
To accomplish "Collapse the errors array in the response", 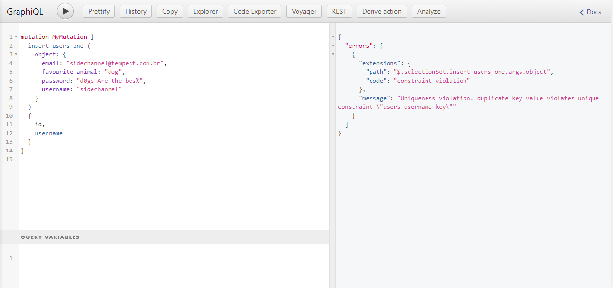I will point(333,46).
